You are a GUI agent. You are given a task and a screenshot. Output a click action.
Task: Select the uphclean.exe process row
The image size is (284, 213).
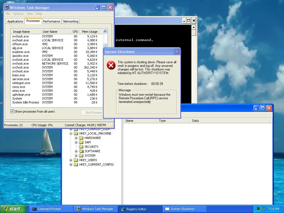pos(57,95)
